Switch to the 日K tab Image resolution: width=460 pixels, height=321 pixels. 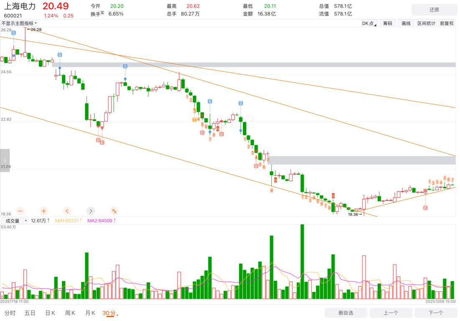[x=50, y=313]
